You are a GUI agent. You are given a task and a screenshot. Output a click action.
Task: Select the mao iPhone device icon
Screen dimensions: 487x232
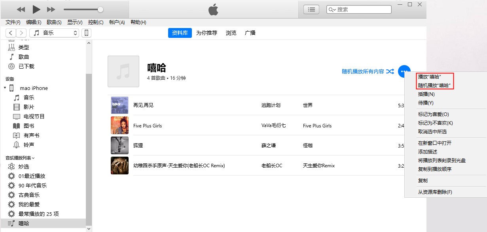[12, 88]
